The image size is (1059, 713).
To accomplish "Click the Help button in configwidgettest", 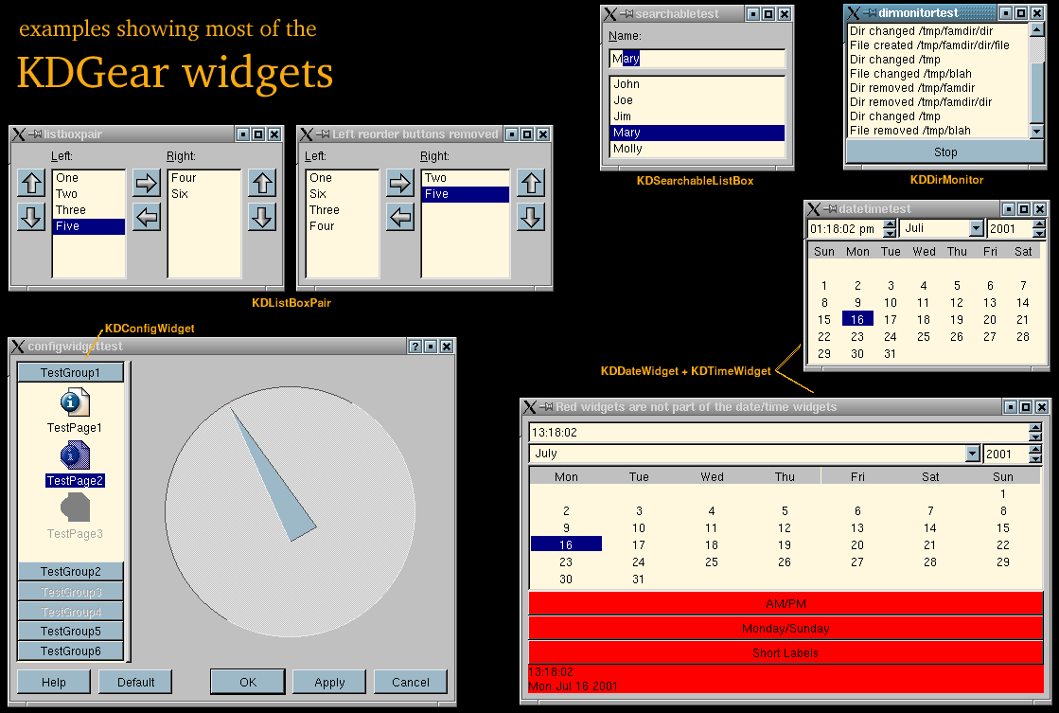I will [54, 682].
